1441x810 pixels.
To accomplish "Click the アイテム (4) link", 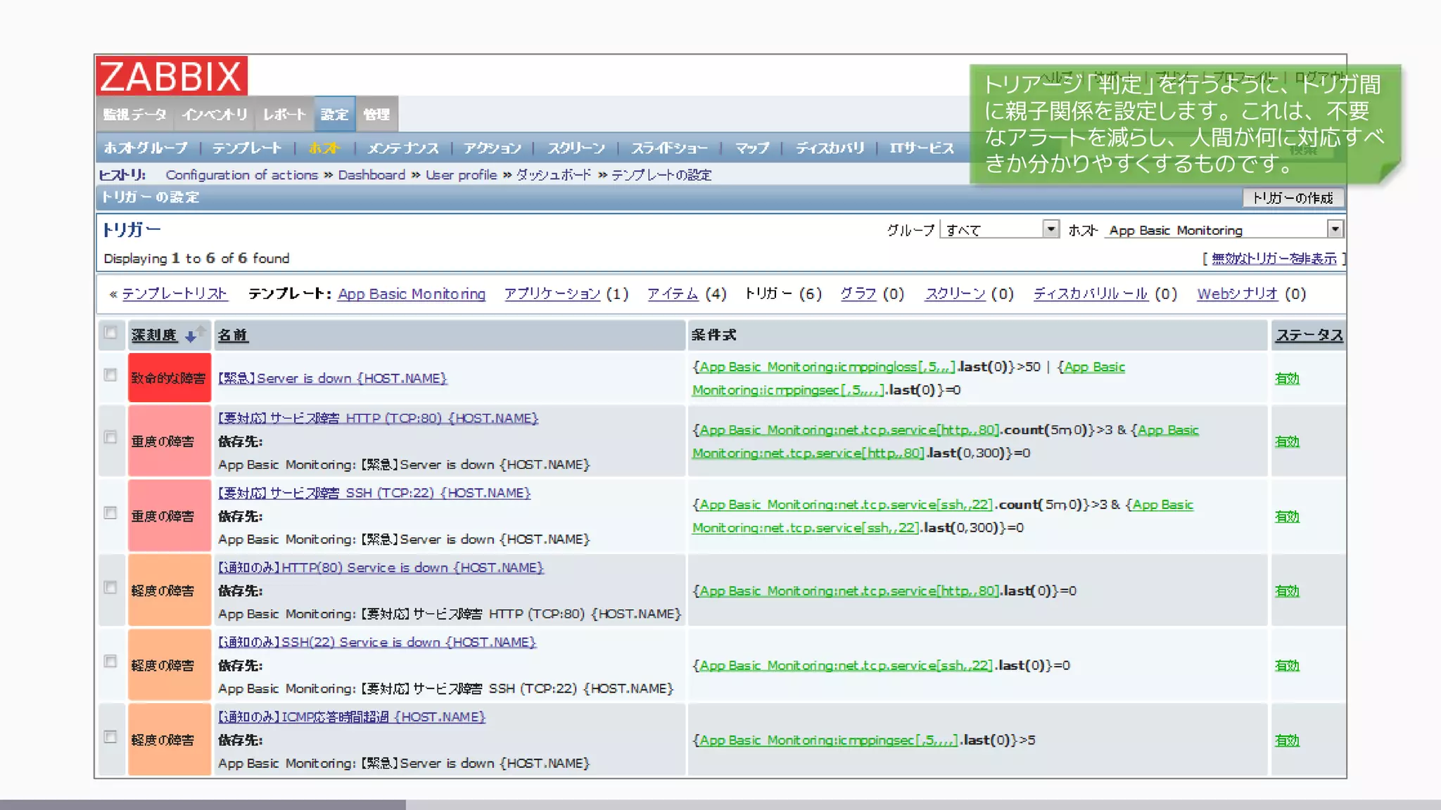I will pos(673,294).
